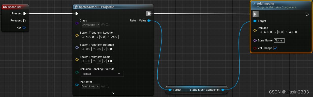Click the Spawn Scale Y field 1.0

coord(99,61)
